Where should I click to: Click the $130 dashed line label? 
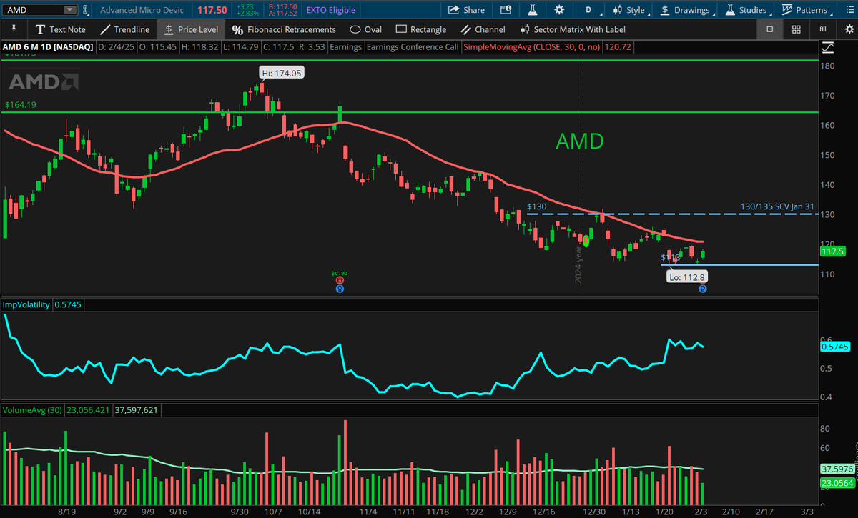point(536,206)
